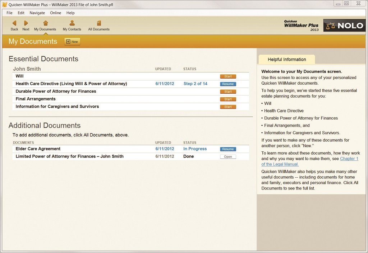Open My Documents home icon

[45, 23]
